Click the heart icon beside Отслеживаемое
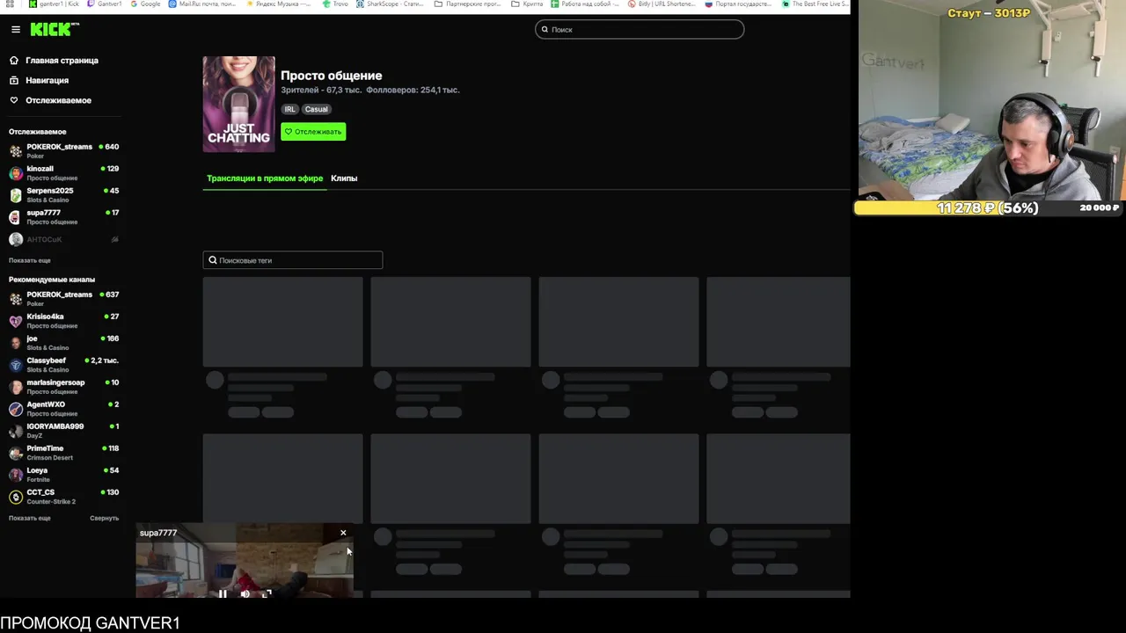 tap(14, 100)
